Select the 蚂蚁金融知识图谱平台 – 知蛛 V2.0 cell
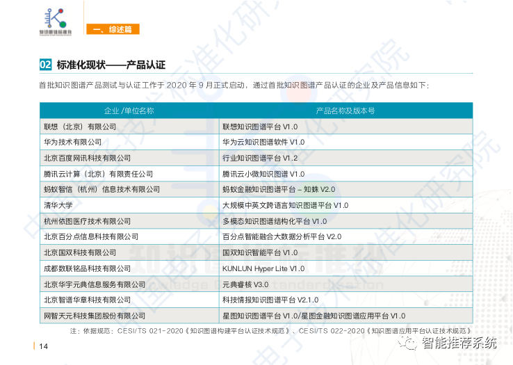 tap(345, 190)
